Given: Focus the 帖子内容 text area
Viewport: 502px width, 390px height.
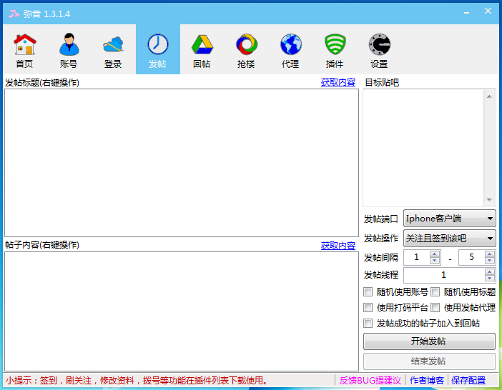Looking at the screenshot, I should click(182, 311).
